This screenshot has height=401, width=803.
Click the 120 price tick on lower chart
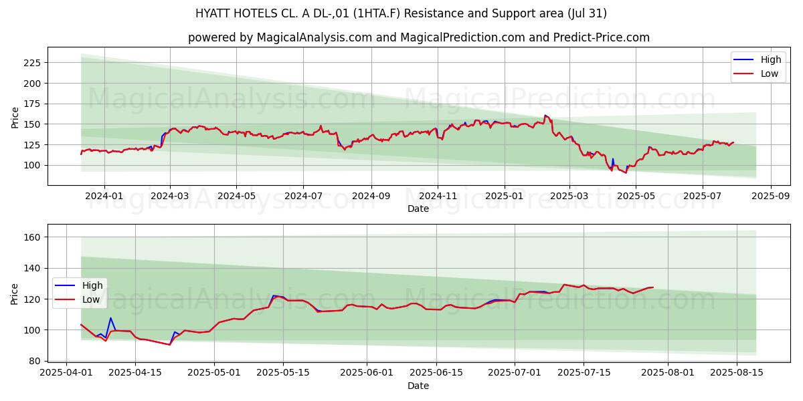point(33,299)
